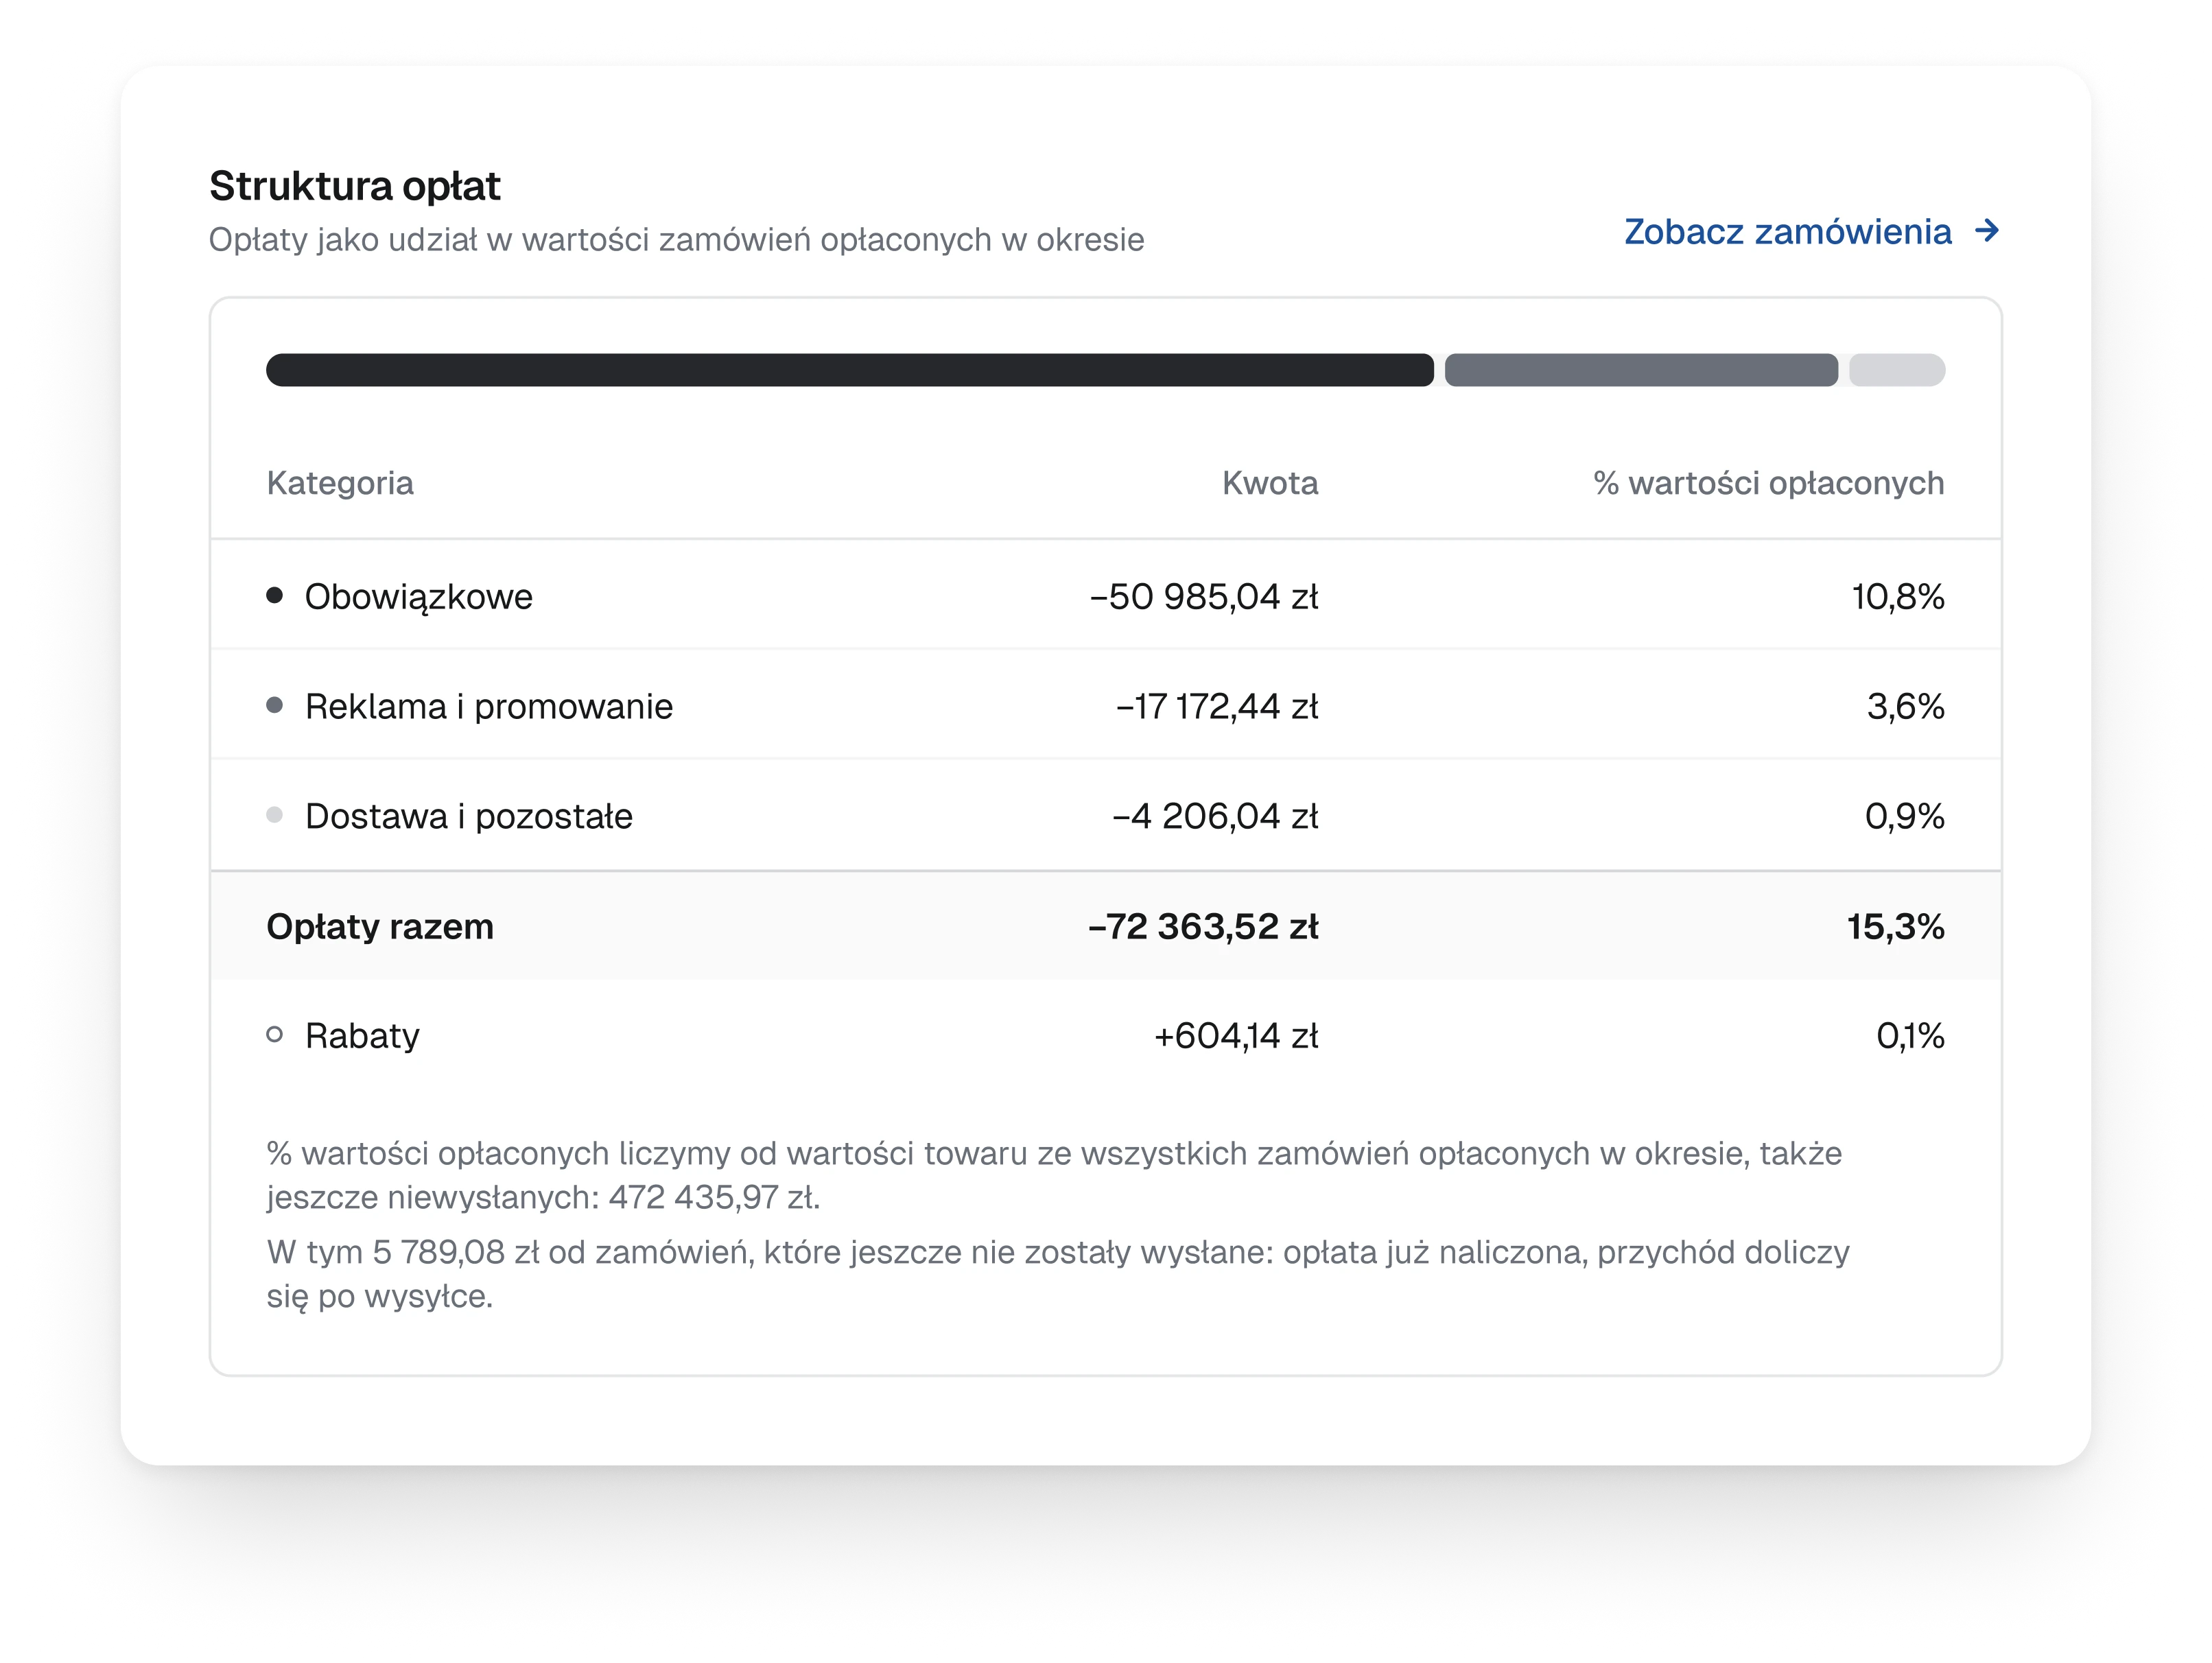Click the gray dot next to Reklama

click(x=275, y=705)
